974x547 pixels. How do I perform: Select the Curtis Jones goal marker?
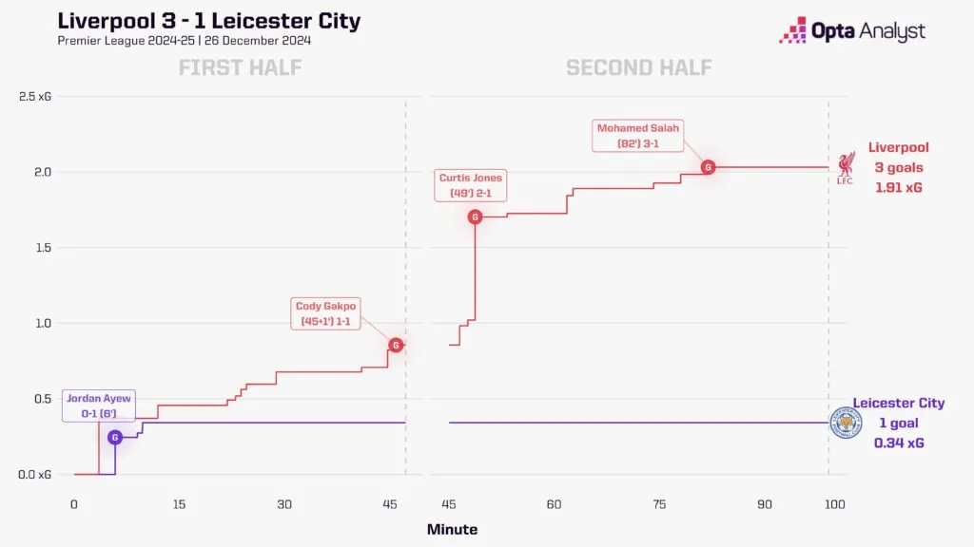click(x=476, y=217)
